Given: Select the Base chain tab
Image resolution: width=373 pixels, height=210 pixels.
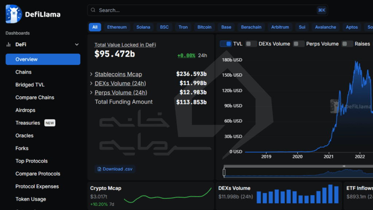Looking at the screenshot, I should [226, 27].
